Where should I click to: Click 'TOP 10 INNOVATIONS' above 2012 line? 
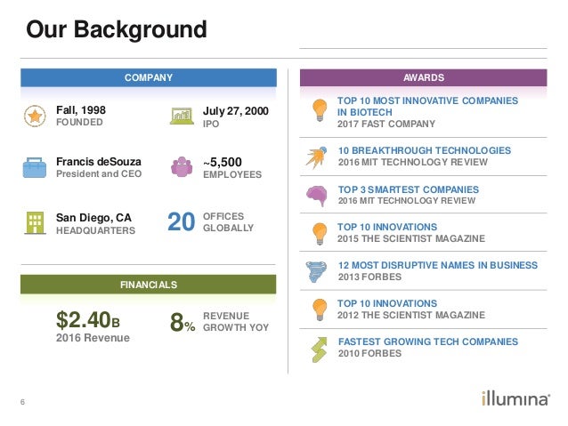click(387, 303)
